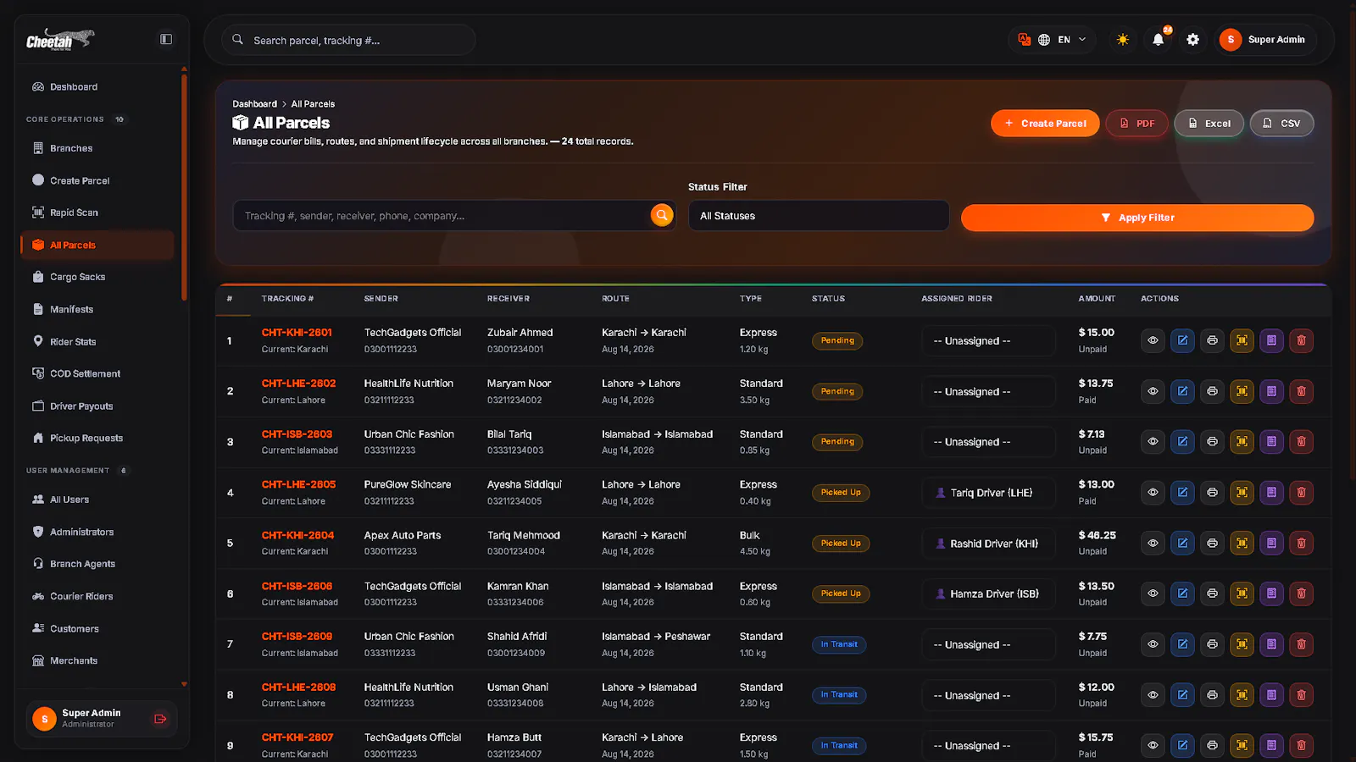Export parcels as PDF
The image size is (1356, 762).
(1136, 124)
